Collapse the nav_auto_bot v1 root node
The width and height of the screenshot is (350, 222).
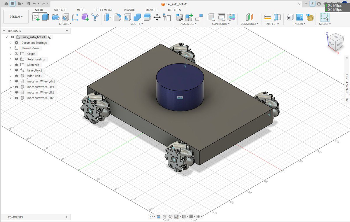click(7, 37)
